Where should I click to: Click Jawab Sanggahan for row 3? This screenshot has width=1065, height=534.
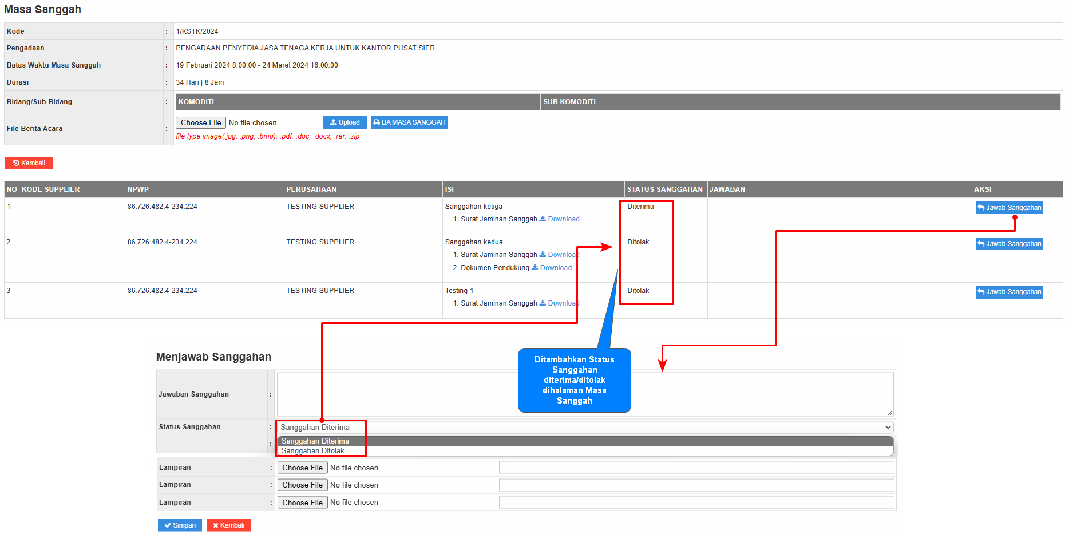pos(1009,292)
